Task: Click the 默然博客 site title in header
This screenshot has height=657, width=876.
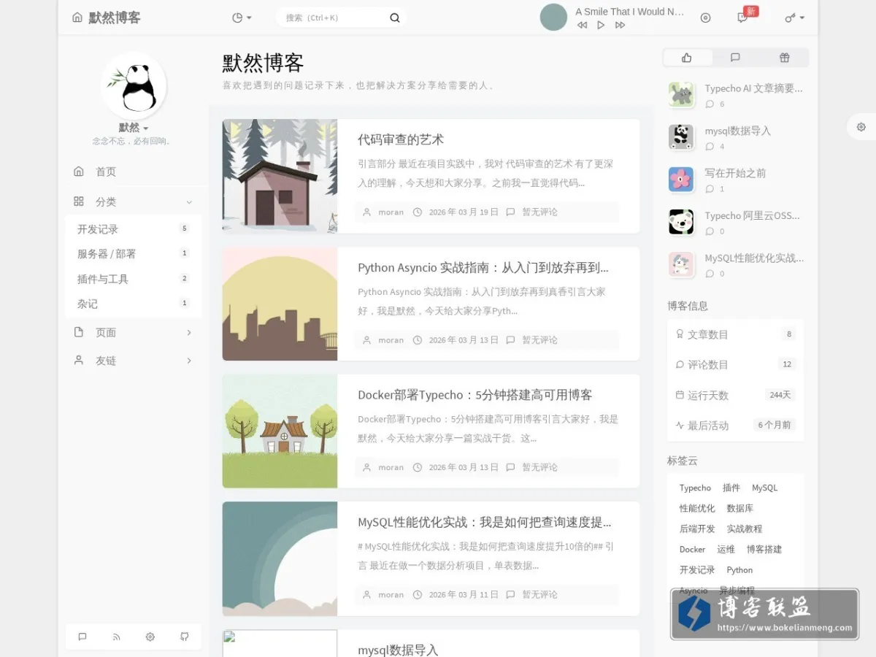Action: pyautogui.click(x=115, y=18)
